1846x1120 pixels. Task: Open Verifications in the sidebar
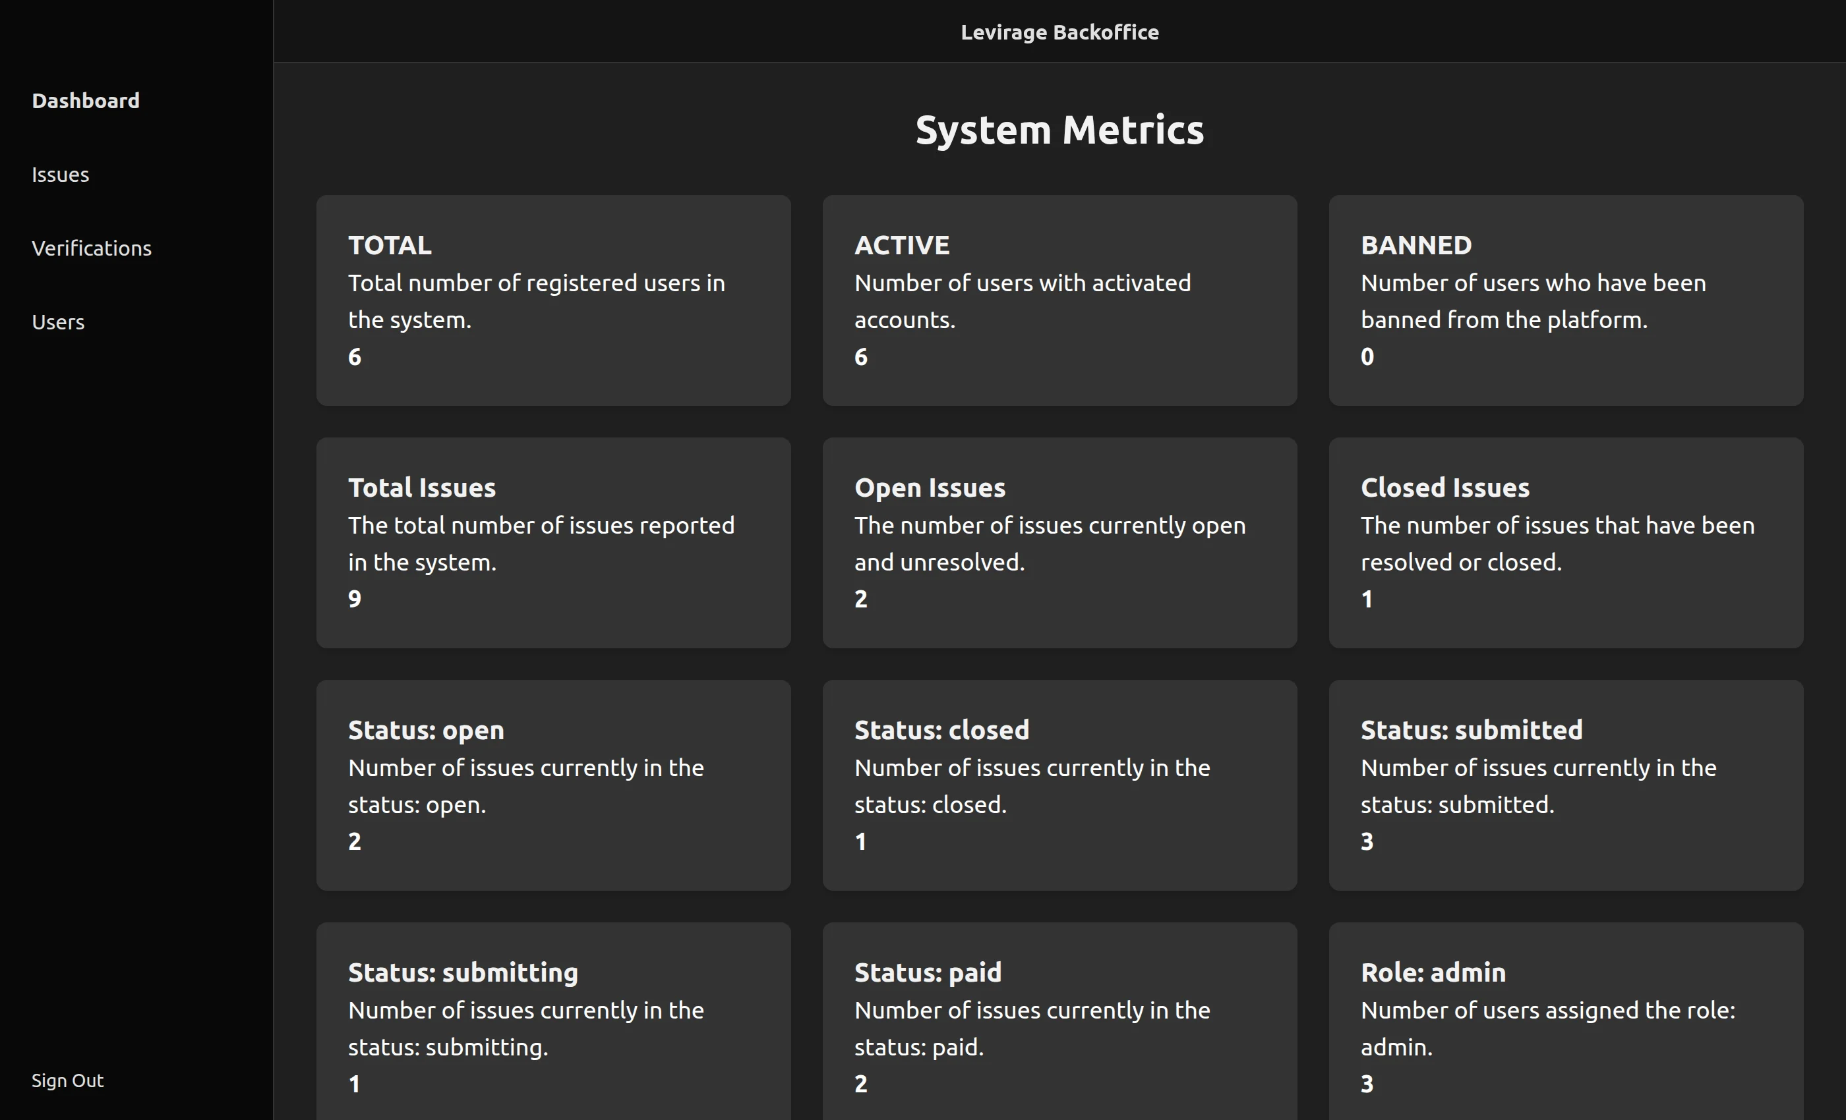coord(92,248)
